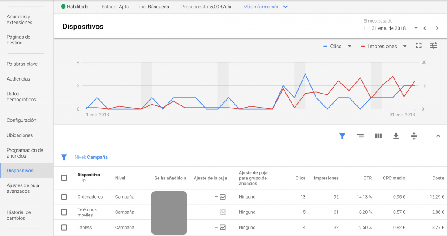This screenshot has height=236, width=447.
Task: Open Programación de anuncios in sidebar
Action: coord(25,153)
